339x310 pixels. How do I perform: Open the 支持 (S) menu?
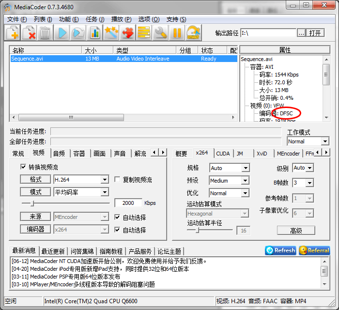pos(176,19)
